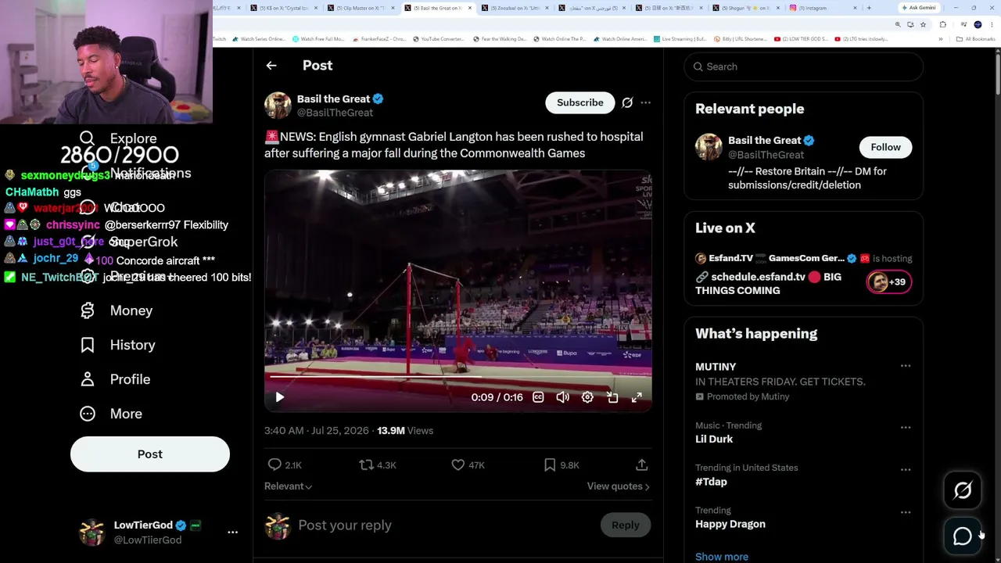The width and height of the screenshot is (1001, 563).
Task: Switch to the Clip Master on X tab
Action: (361, 8)
